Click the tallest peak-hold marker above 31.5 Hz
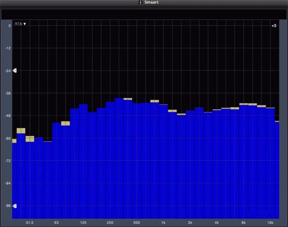Viewport: 288px width, 227px height. point(21,130)
